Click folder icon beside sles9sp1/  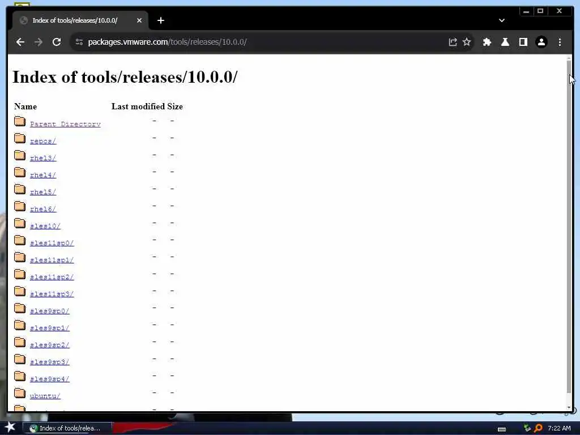(x=20, y=326)
